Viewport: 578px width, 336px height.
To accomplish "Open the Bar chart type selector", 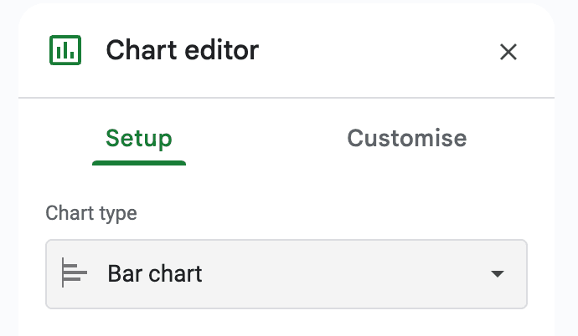I will pyautogui.click(x=286, y=274).
